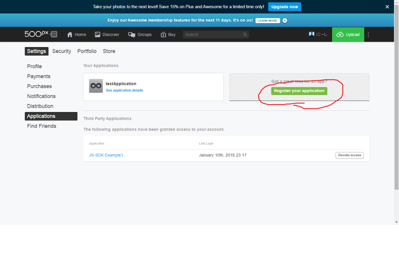Select the Settings tab

point(36,51)
